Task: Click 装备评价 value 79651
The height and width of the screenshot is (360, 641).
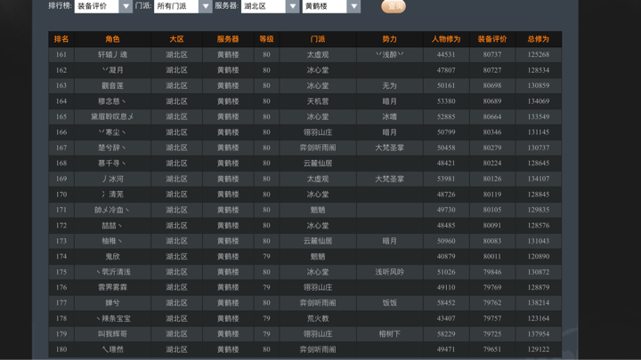Action: (492, 349)
